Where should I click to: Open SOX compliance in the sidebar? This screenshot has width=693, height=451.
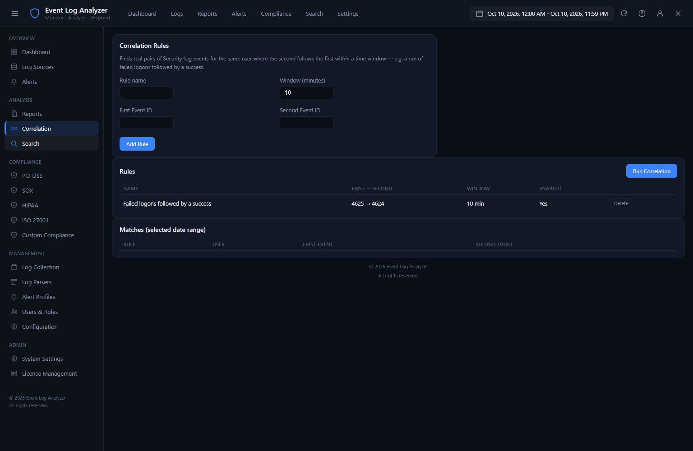point(51,190)
